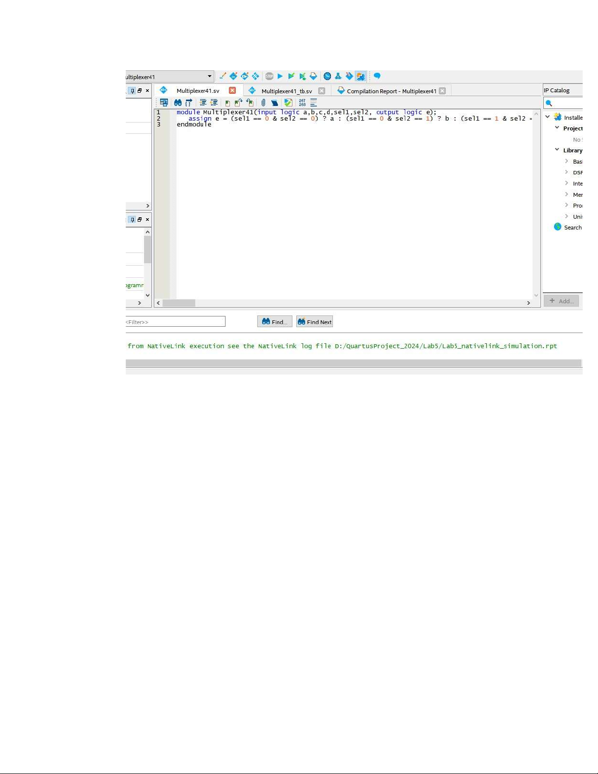Open the Compilation Report - Multiplexer41 tab
The width and height of the screenshot is (598, 774).
(391, 91)
